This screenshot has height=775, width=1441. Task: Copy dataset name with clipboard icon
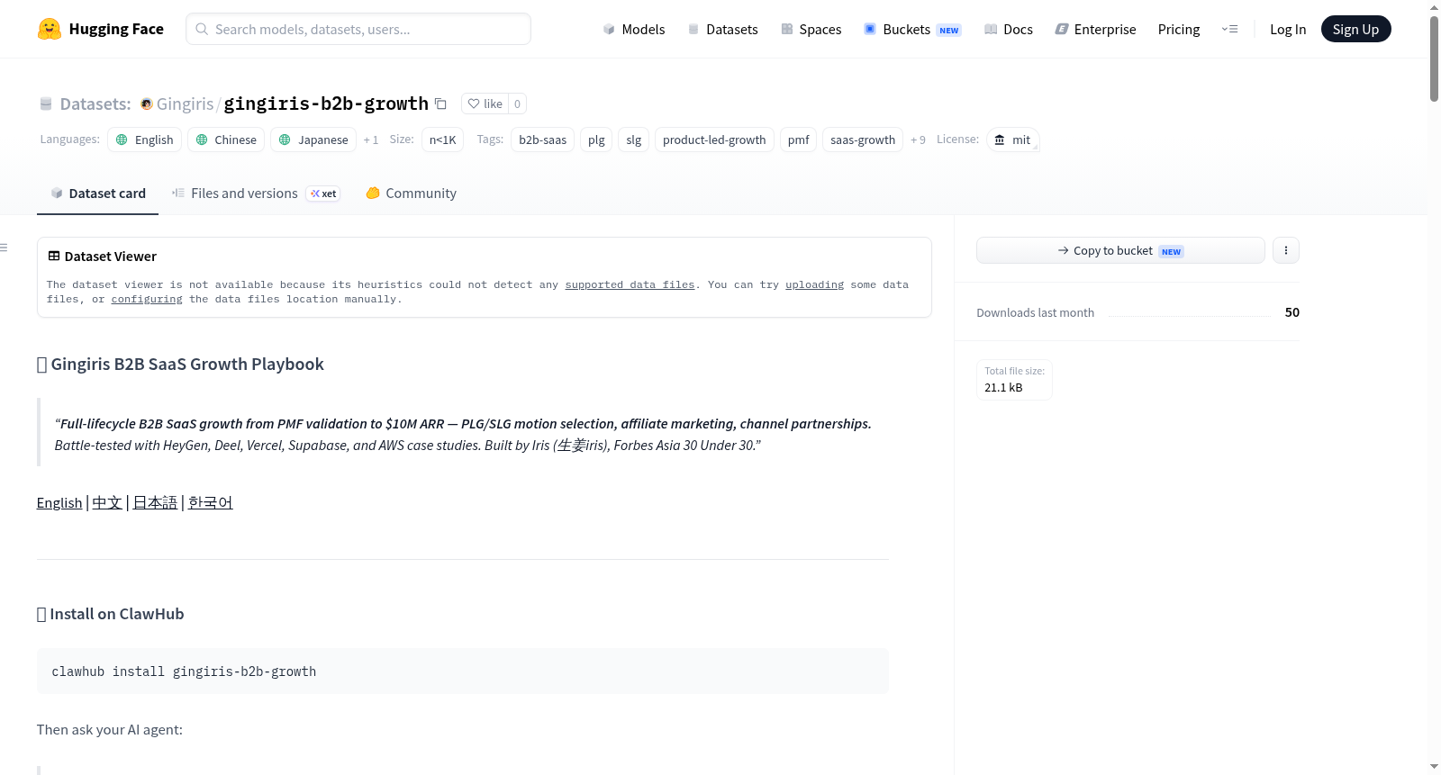tap(440, 104)
